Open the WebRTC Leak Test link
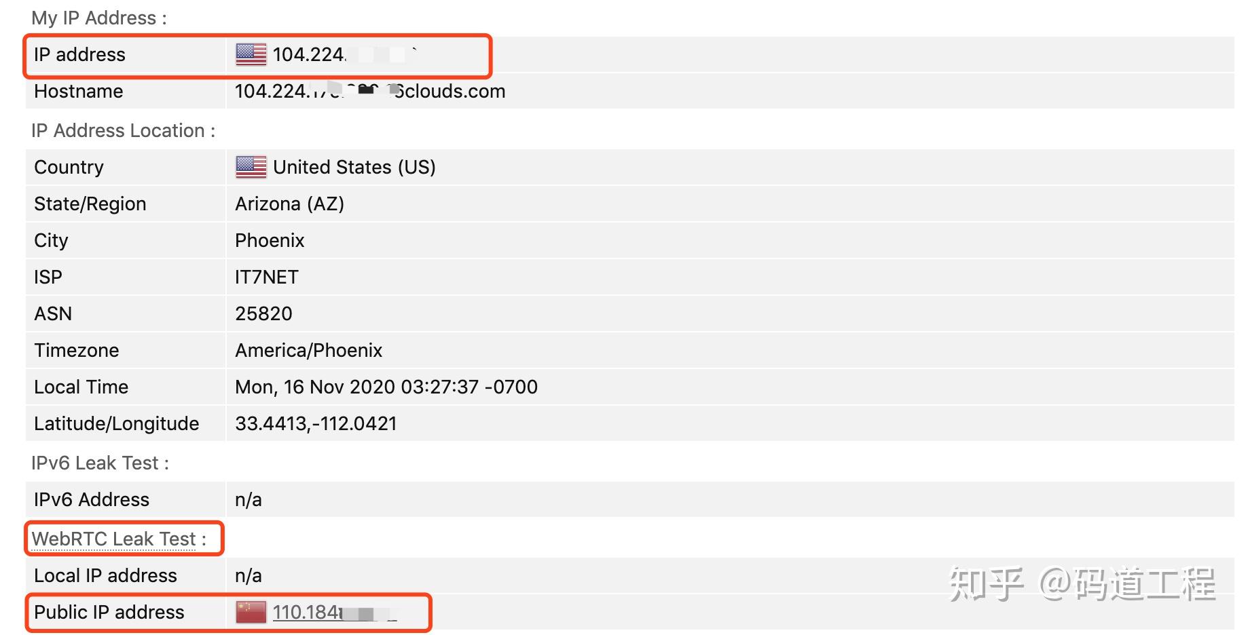 point(113,539)
